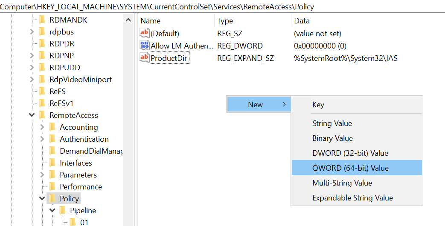
Task: Expand the RdpVideoMiniport key
Action: pyautogui.click(x=32, y=80)
